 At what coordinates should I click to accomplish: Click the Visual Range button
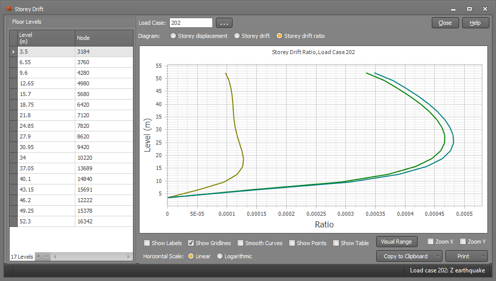[397, 242]
